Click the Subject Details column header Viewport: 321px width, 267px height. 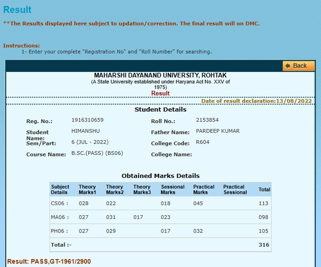click(60, 189)
